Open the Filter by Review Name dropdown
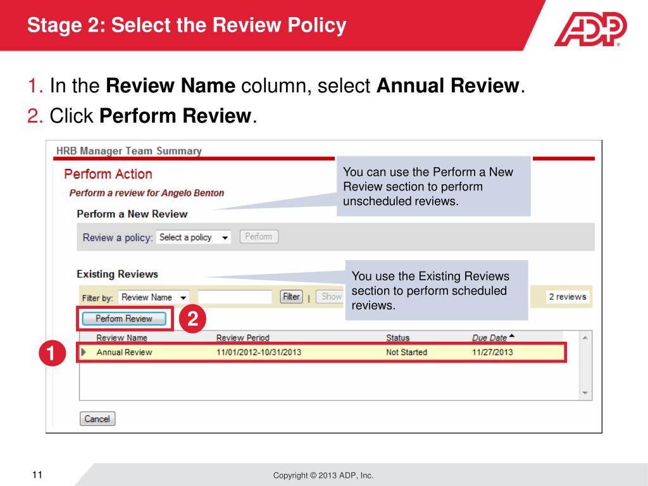The width and height of the screenshot is (648, 486). point(154,297)
